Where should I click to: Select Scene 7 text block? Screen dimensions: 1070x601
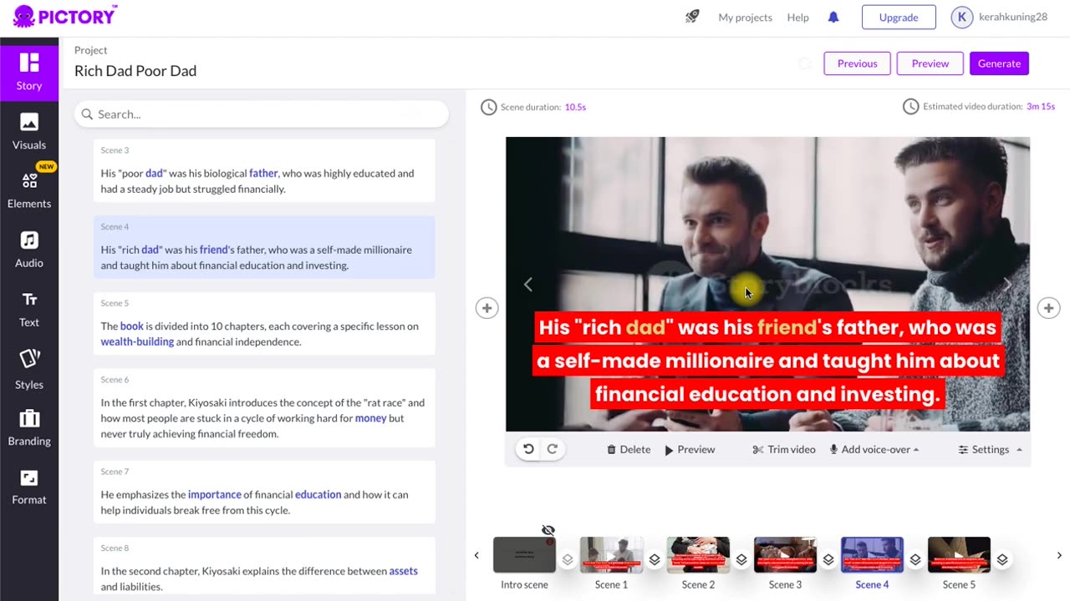click(264, 492)
